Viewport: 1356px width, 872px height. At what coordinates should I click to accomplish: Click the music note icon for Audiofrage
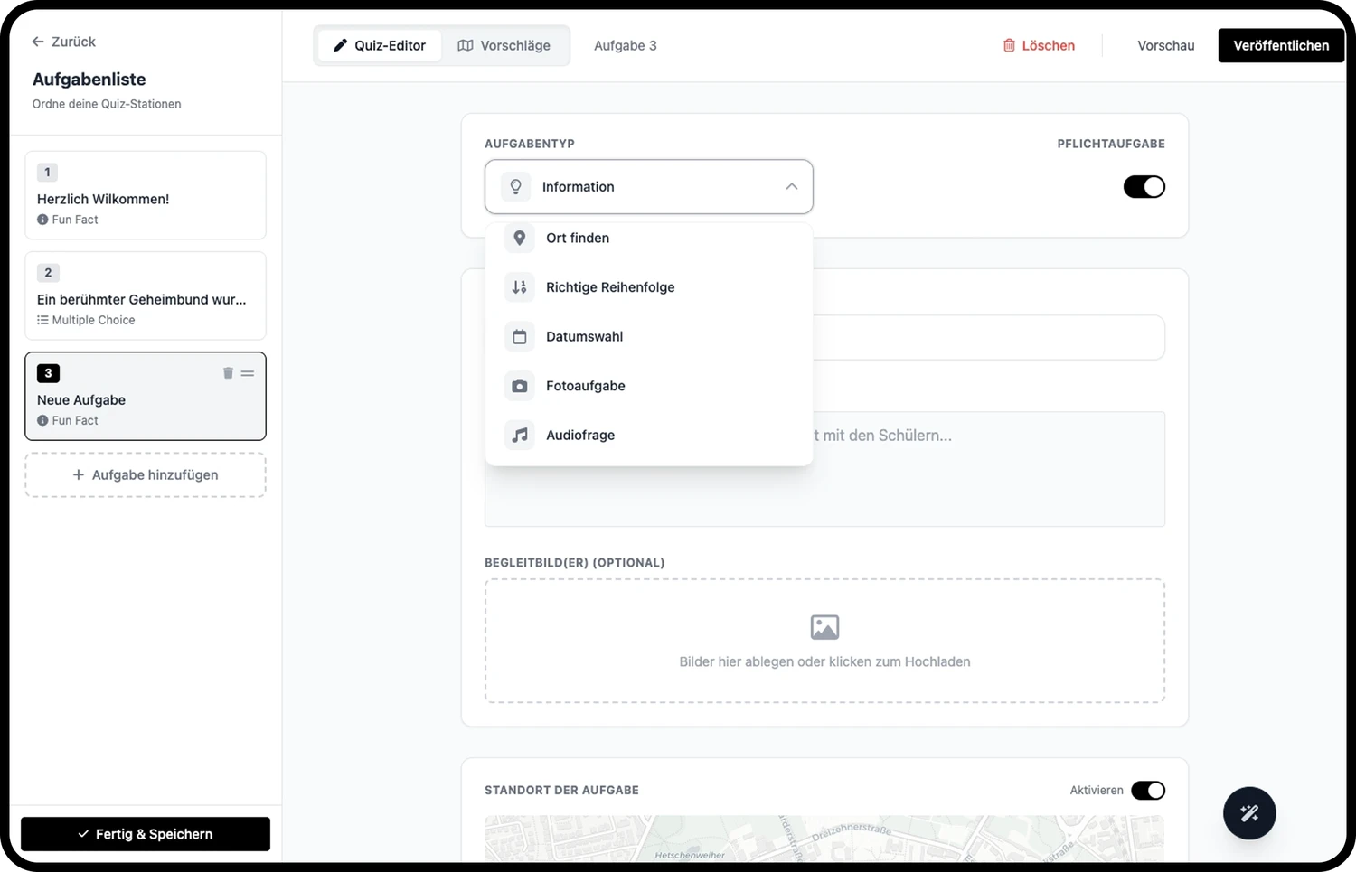point(520,435)
